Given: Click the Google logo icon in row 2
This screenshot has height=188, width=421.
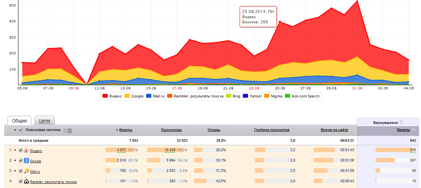Looking at the screenshot, I should tap(26, 161).
